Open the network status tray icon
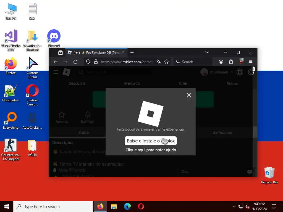The image size is (283, 212). (241, 206)
